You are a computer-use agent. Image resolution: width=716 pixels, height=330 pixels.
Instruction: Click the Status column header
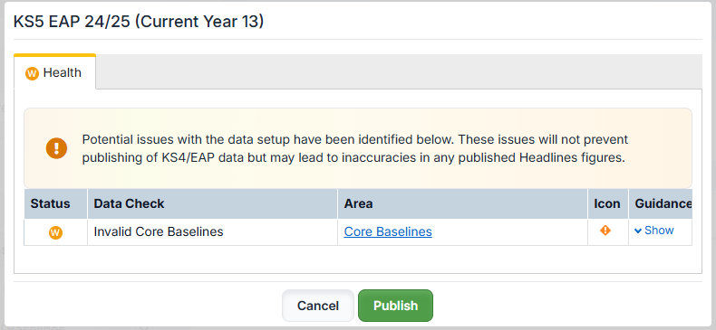(50, 203)
